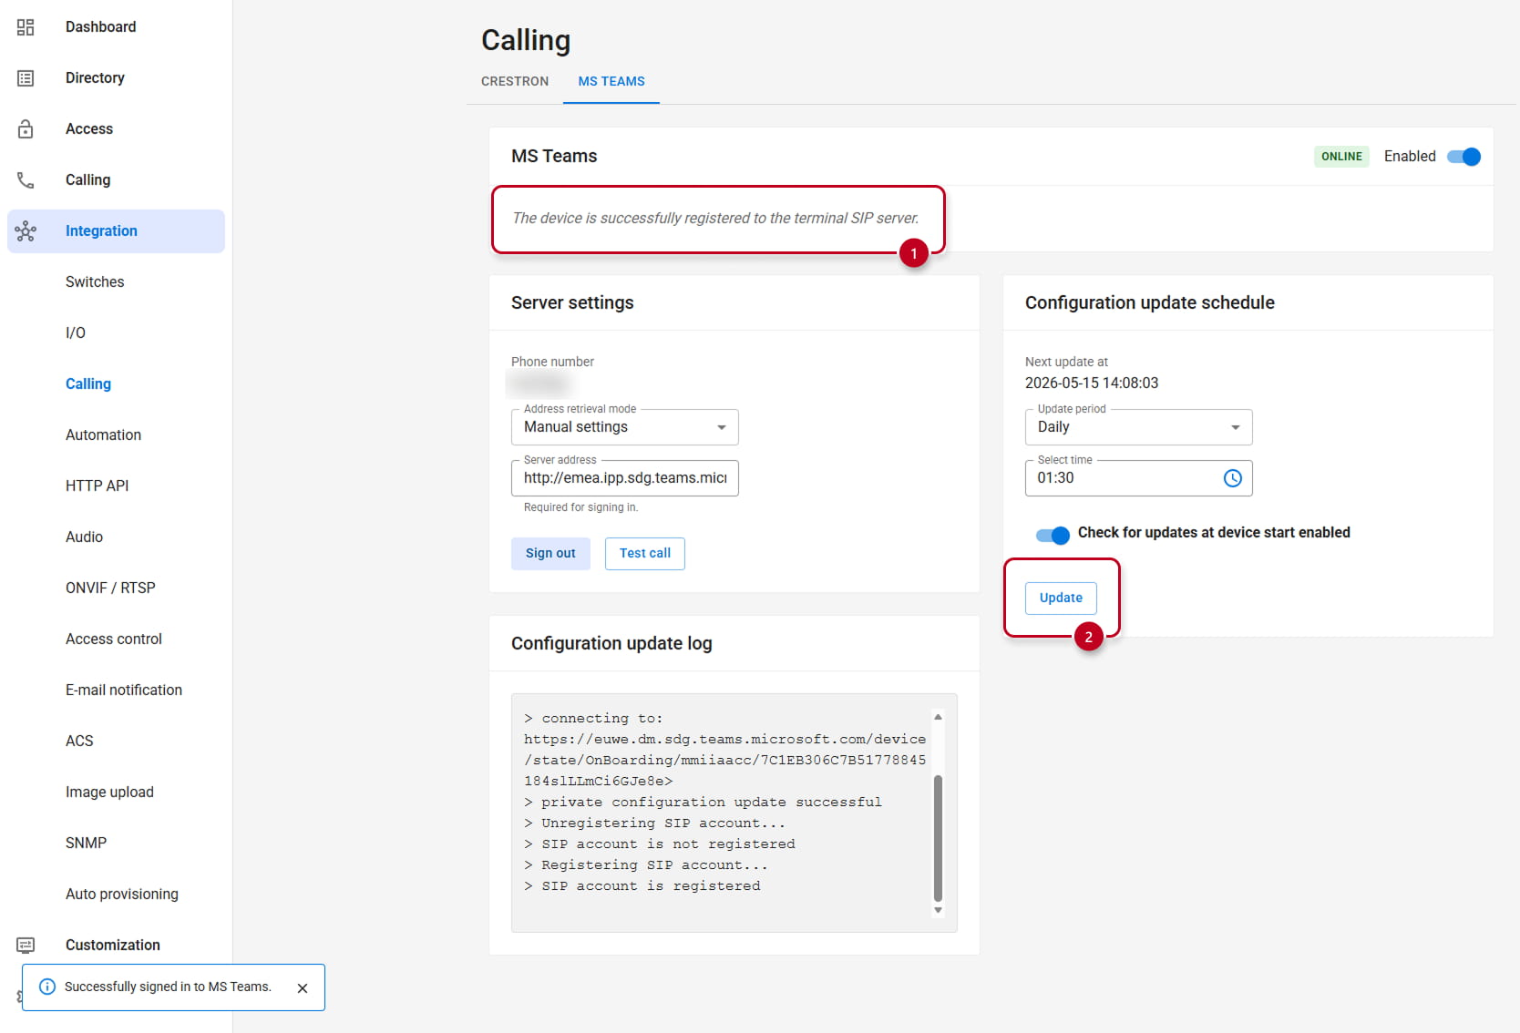Open Access in the sidebar
This screenshot has width=1520, height=1033.
pos(117,129)
